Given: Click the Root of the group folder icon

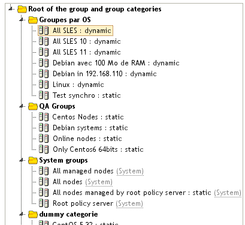Looking at the screenshot, I should tap(22, 9).
